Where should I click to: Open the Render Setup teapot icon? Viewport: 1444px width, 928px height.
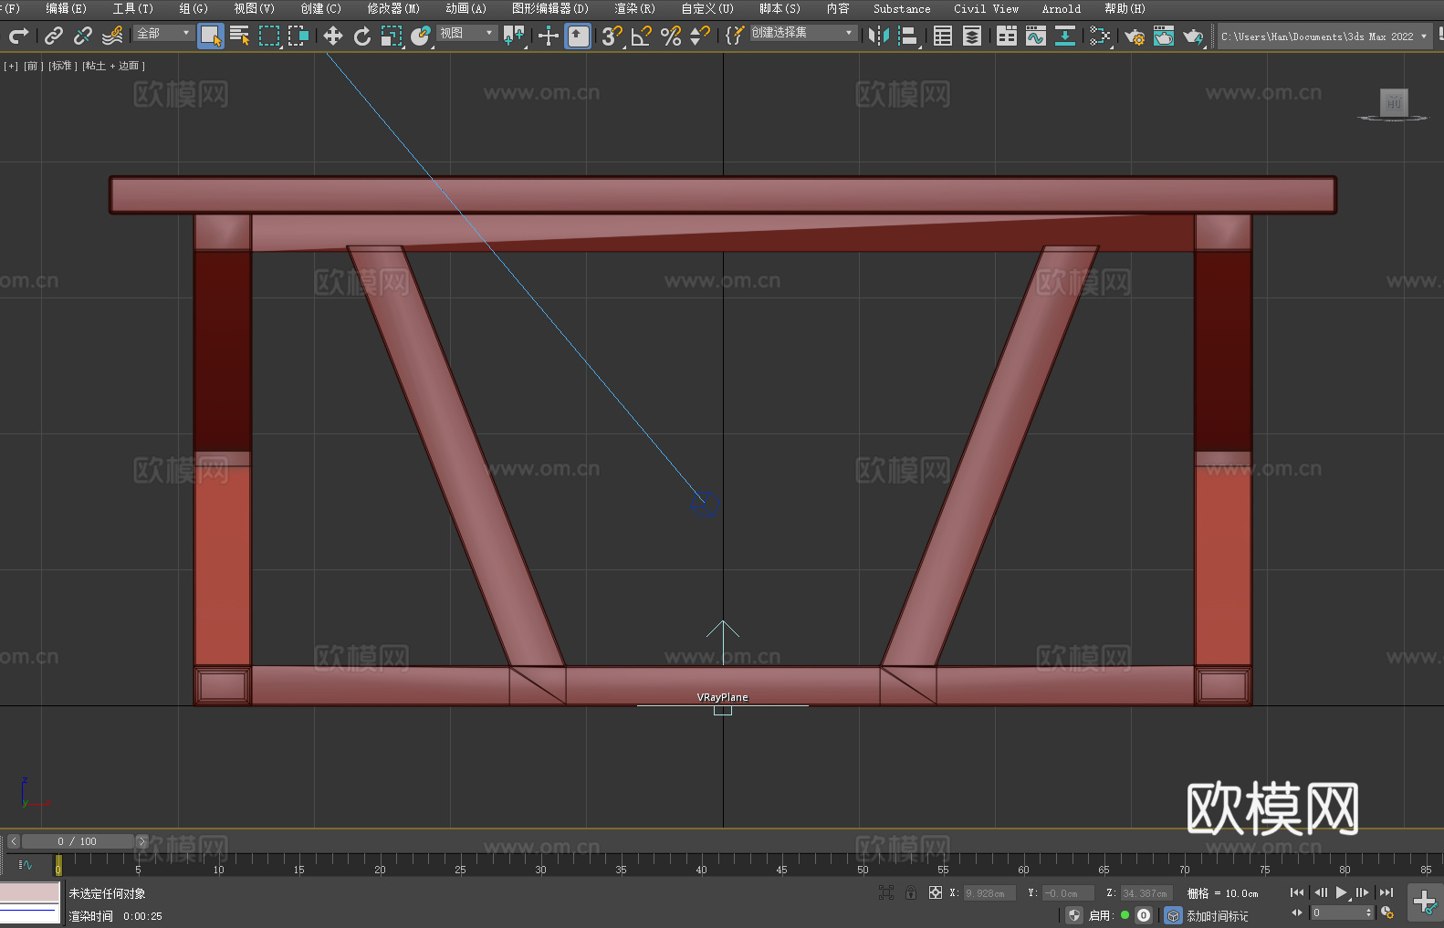click(x=1135, y=36)
